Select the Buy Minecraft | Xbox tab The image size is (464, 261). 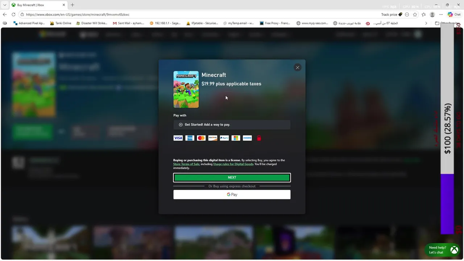point(38,5)
